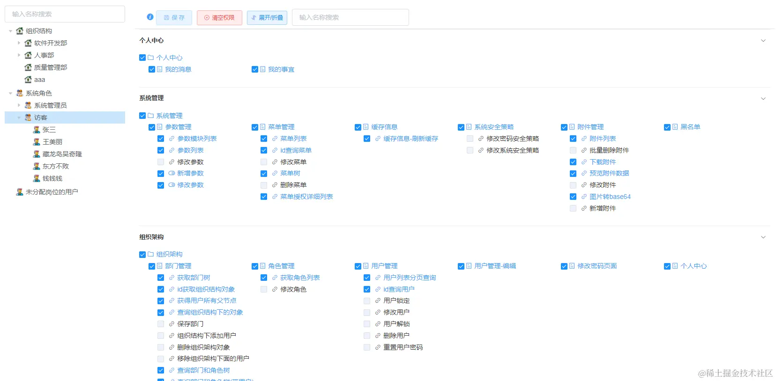Check the 批量删除附件 checkbox
Screen dimensions: 776x381
click(573, 150)
